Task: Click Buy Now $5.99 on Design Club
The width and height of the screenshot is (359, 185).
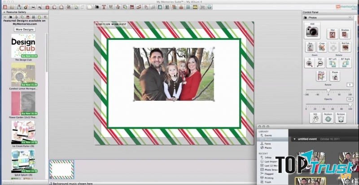Action: pyautogui.click(x=29, y=56)
